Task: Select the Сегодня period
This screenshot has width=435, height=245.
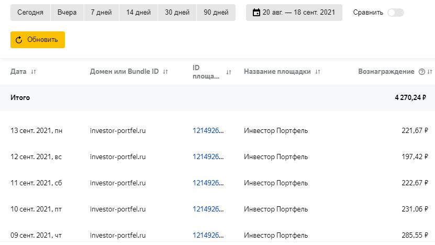Action: [x=30, y=13]
